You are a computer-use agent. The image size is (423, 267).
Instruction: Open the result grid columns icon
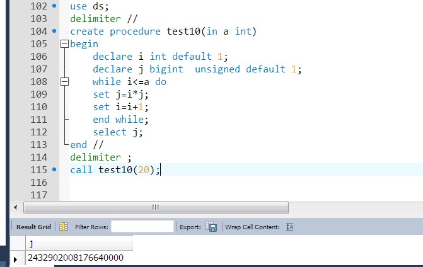click(x=64, y=227)
